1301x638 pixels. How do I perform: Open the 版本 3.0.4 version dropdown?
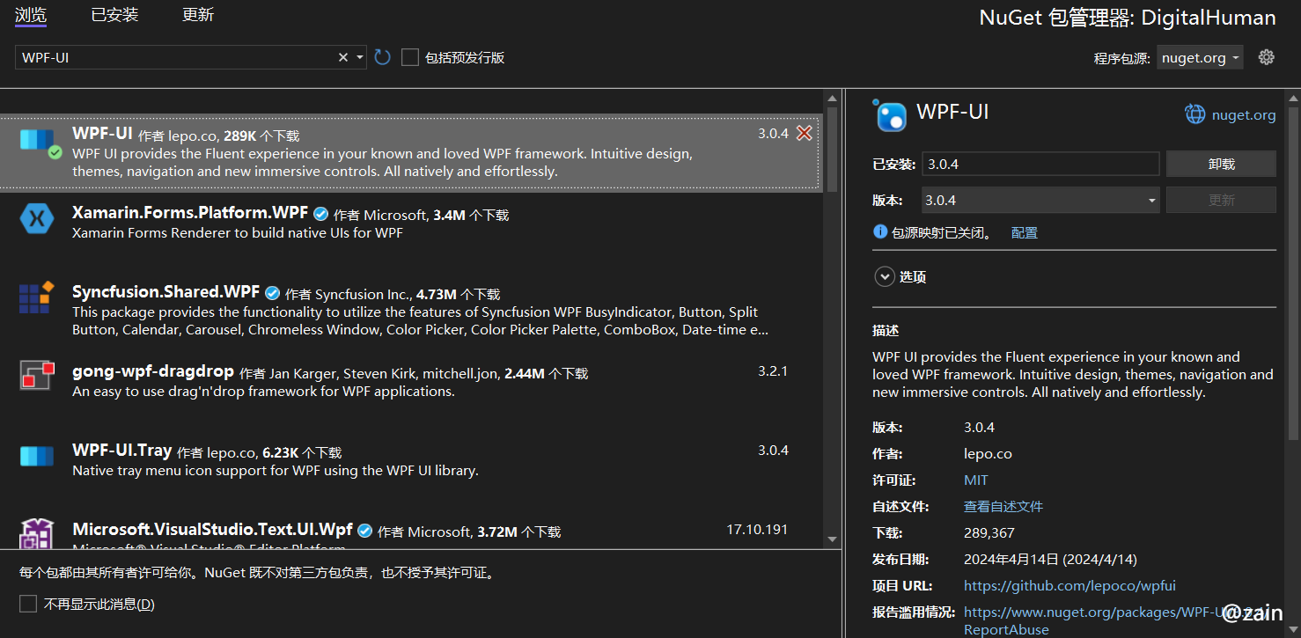[x=1040, y=200]
